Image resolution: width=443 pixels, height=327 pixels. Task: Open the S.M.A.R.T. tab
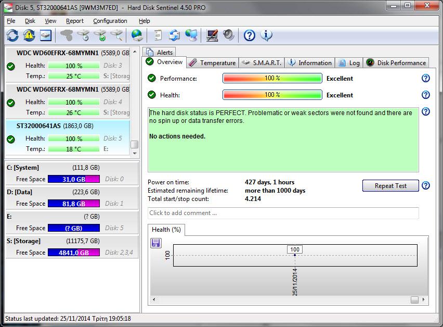[x=262, y=63]
